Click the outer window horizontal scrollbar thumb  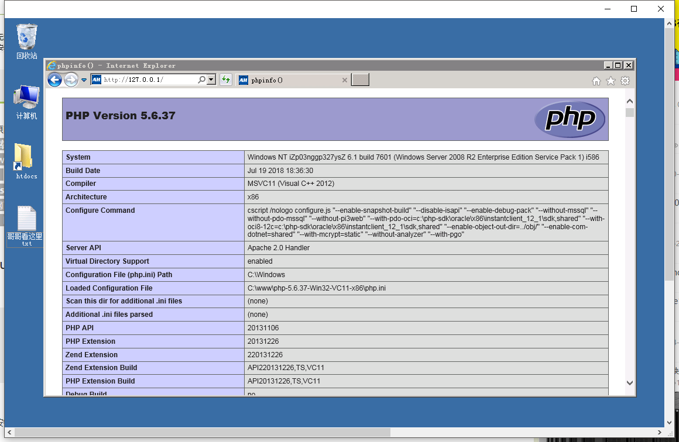203,432
